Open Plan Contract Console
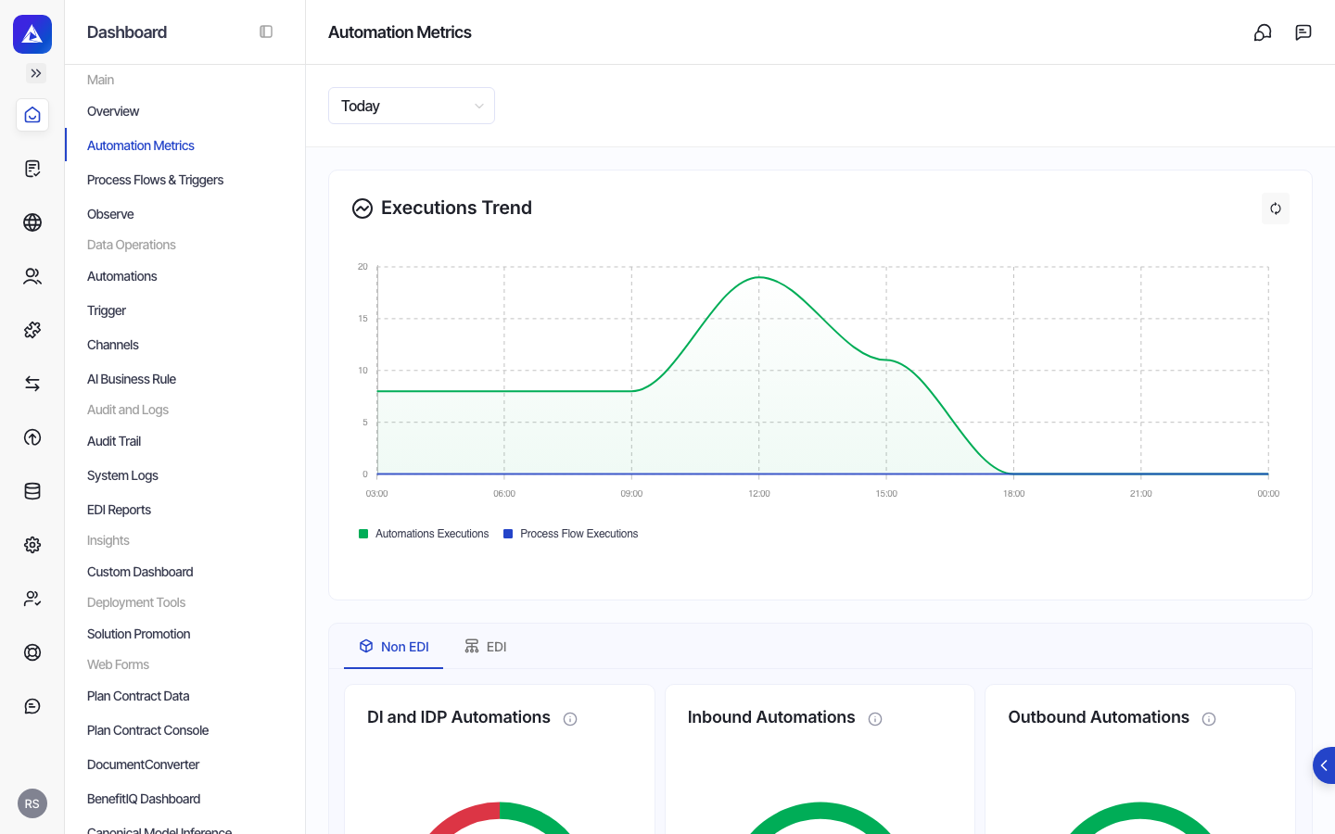 [147, 730]
